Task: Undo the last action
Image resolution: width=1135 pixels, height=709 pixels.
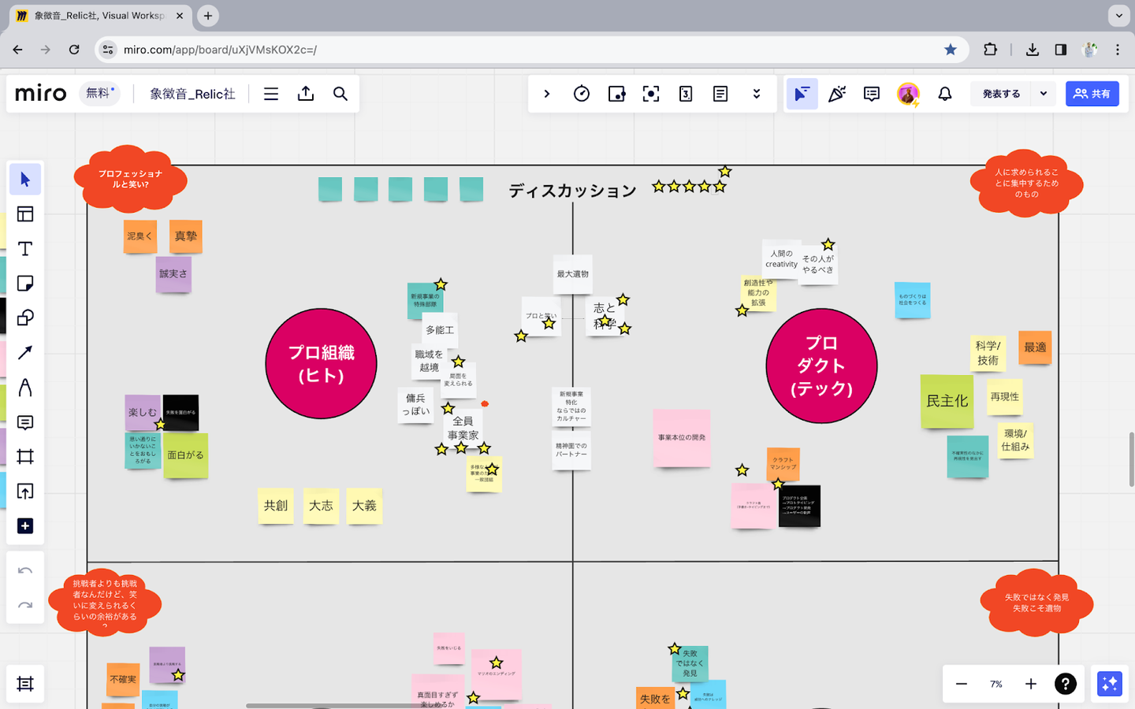Action: coord(25,570)
